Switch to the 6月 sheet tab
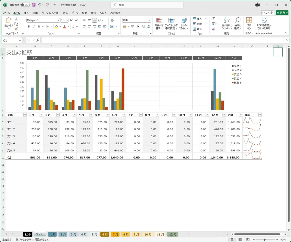Image resolution: width=291 pixels, height=242 pixels. point(105,234)
